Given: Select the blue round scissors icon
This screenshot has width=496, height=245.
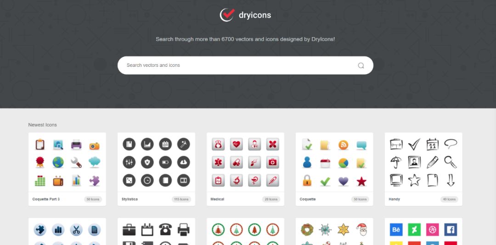Looking at the screenshot, I should click(x=76, y=230).
